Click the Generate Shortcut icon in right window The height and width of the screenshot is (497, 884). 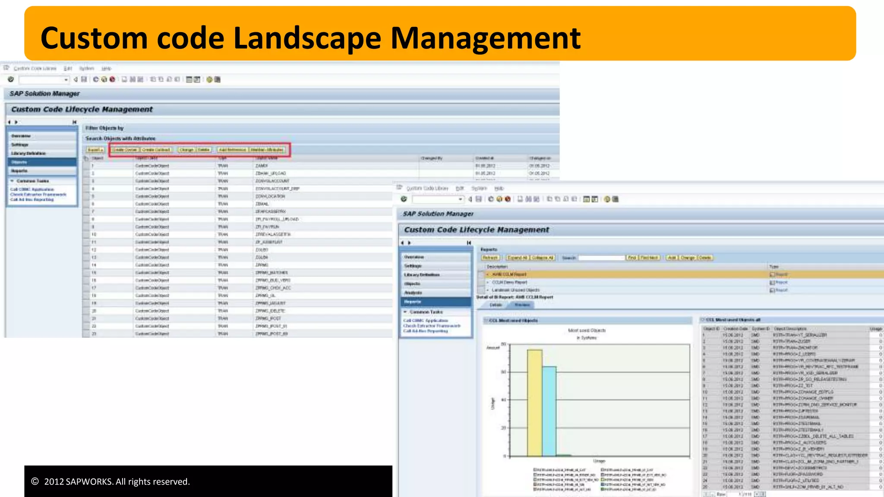pyautogui.click(x=595, y=199)
